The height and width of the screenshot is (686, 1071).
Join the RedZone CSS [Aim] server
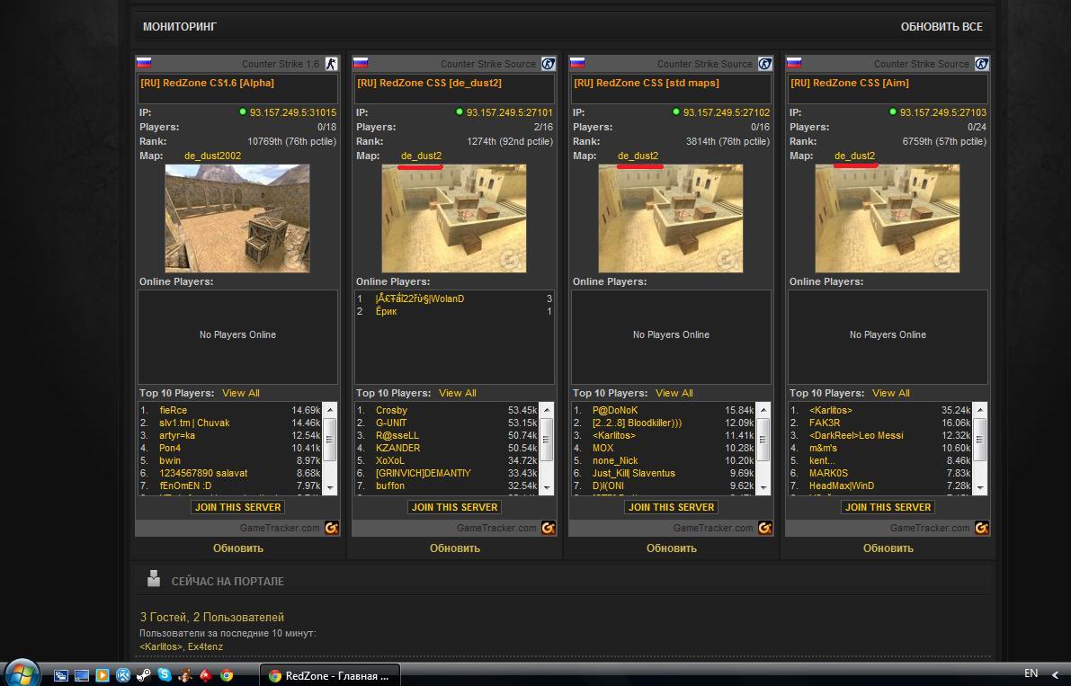coord(888,507)
